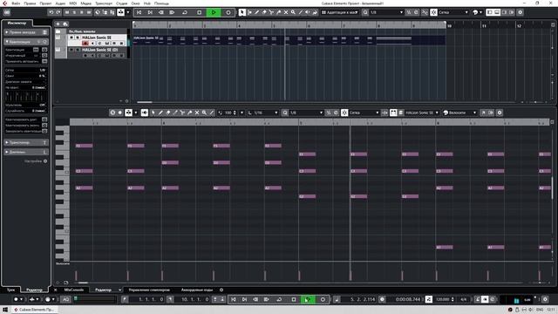The height and width of the screenshot is (314, 558).
Task: Add a new track with plus button
Action: (x=58, y=24)
